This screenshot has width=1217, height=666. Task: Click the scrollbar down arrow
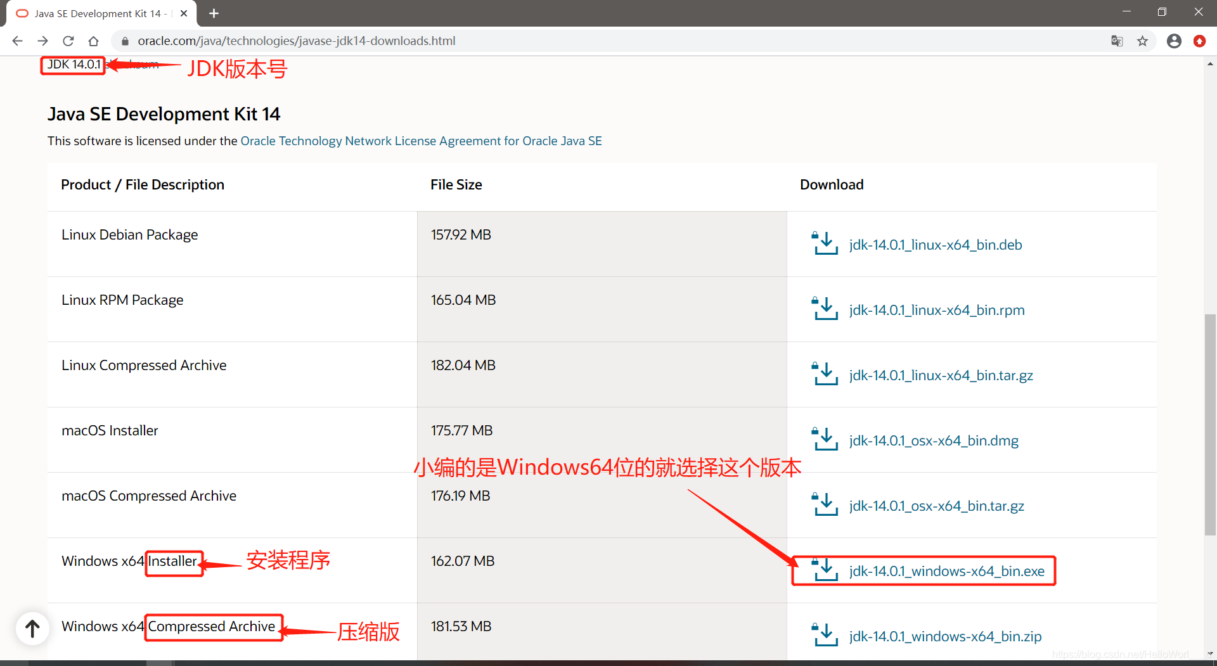(1210, 653)
